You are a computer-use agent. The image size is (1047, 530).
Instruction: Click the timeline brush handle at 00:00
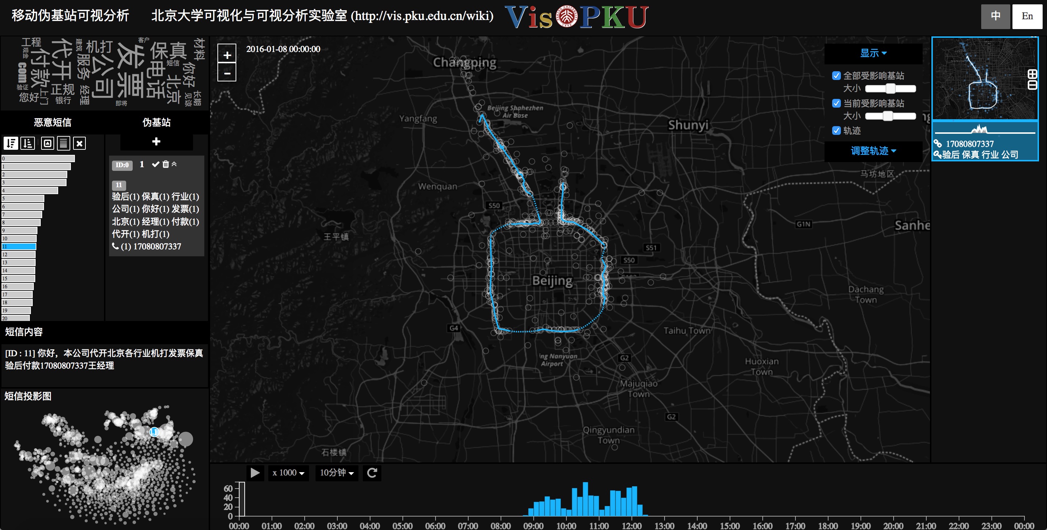pyautogui.click(x=242, y=499)
